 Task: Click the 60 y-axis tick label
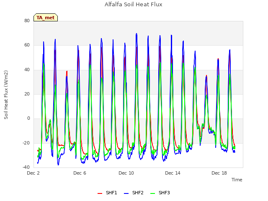[27, 45]
